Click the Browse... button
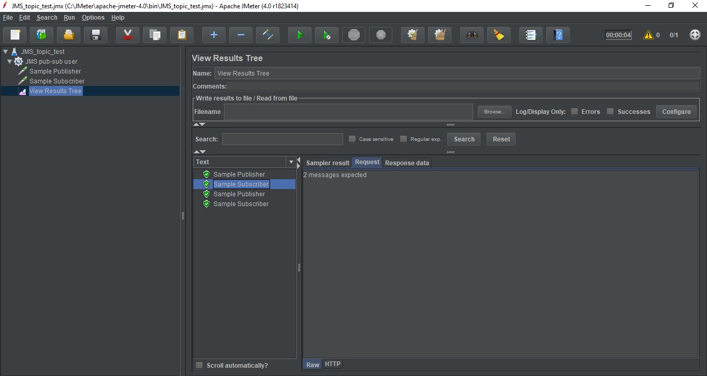707x376 pixels. pos(494,112)
